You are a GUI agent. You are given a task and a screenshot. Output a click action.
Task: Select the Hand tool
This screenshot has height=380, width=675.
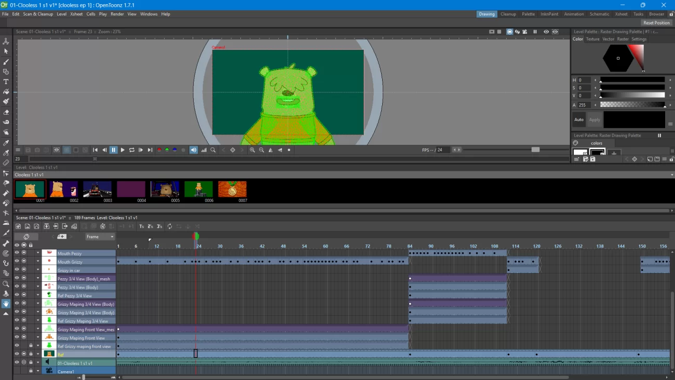coord(6,304)
